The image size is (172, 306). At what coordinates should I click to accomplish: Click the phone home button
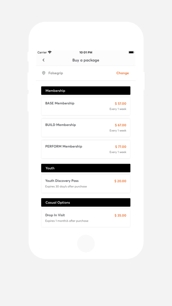[86, 244]
